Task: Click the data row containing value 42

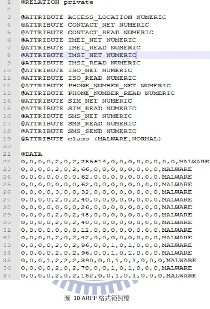Action: click(106, 238)
